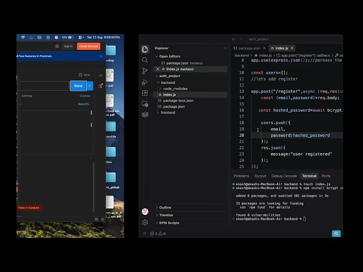Image resolution: width=363 pixels, height=272 pixels.
Task: Open the Extensions view
Action: [145, 93]
